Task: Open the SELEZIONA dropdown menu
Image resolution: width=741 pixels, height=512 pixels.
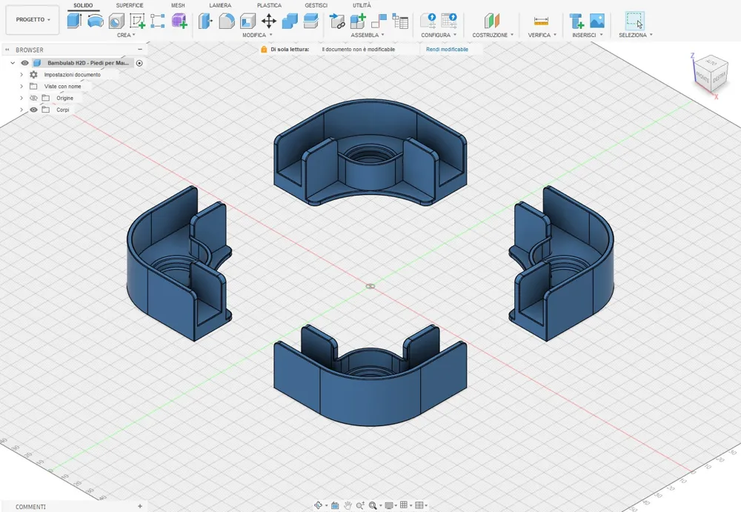Action: coord(636,35)
